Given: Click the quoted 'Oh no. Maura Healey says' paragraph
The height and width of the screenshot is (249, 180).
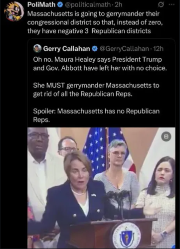Looking at the screenshot, I should click(x=100, y=64).
